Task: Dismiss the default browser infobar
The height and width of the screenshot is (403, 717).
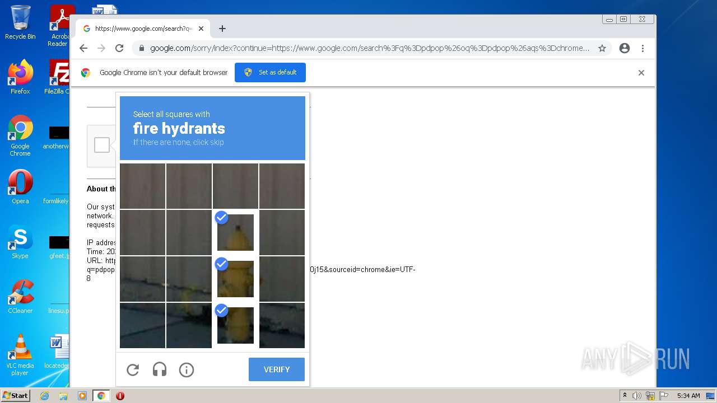Action: (x=641, y=73)
